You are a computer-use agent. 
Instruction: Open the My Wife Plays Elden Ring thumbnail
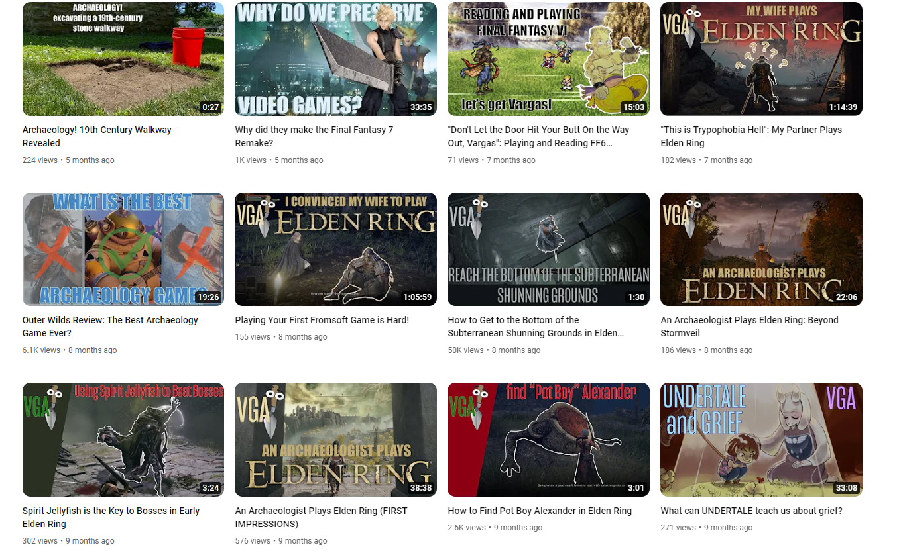pyautogui.click(x=762, y=59)
